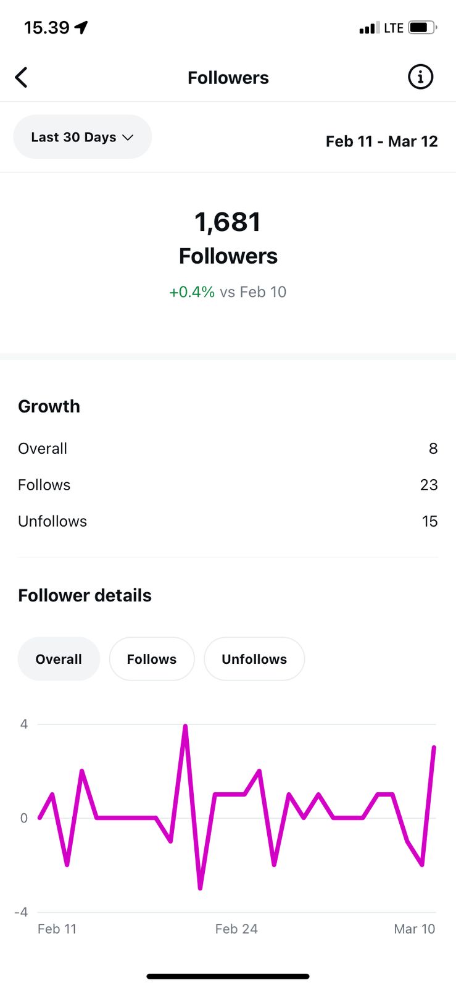Tap the Feb 11 - Mar 12 date range
This screenshot has height=988, width=456.
(381, 141)
